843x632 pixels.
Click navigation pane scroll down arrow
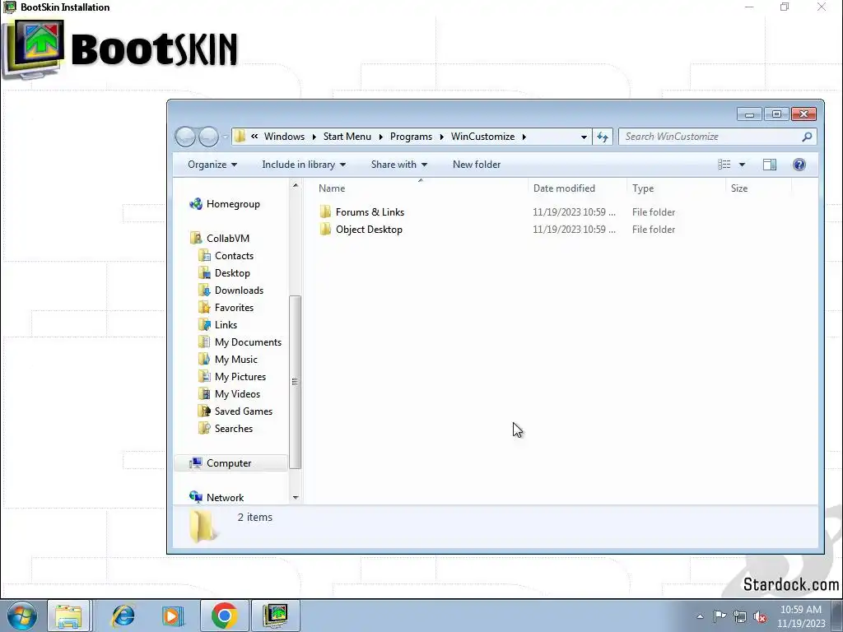click(x=296, y=498)
